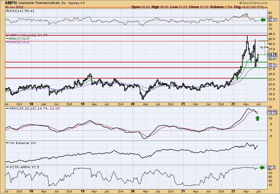Select the Open 32.22 value
Screen dimensions: 280x194
(x=141, y=7)
